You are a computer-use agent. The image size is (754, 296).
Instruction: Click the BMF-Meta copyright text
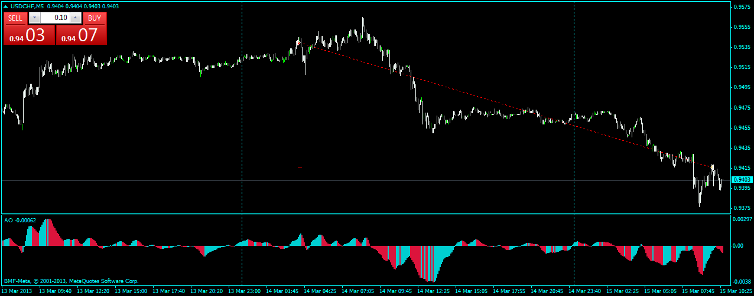click(71, 281)
